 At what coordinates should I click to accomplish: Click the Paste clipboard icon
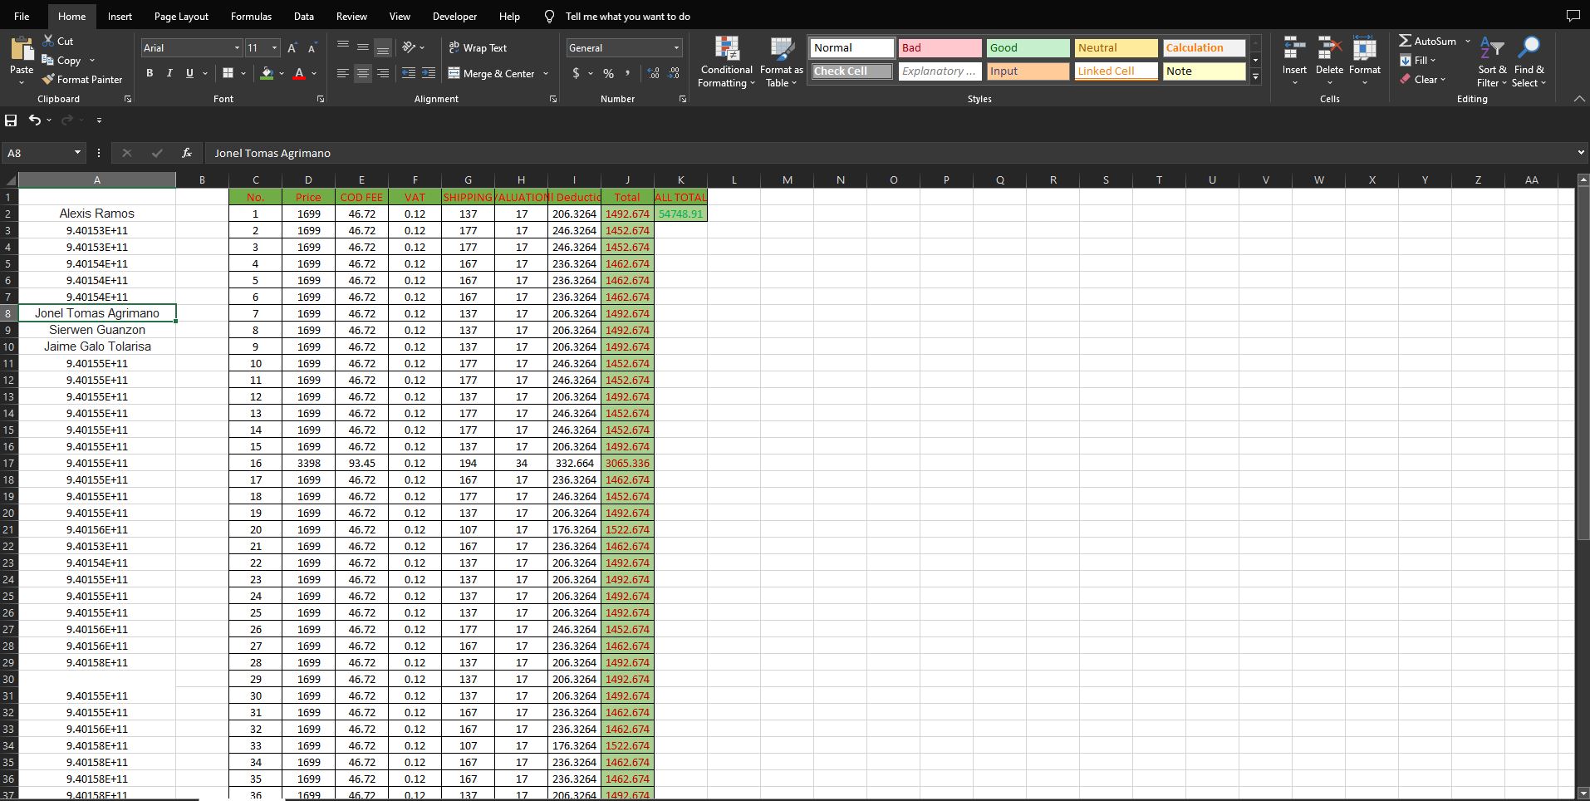coord(22,49)
